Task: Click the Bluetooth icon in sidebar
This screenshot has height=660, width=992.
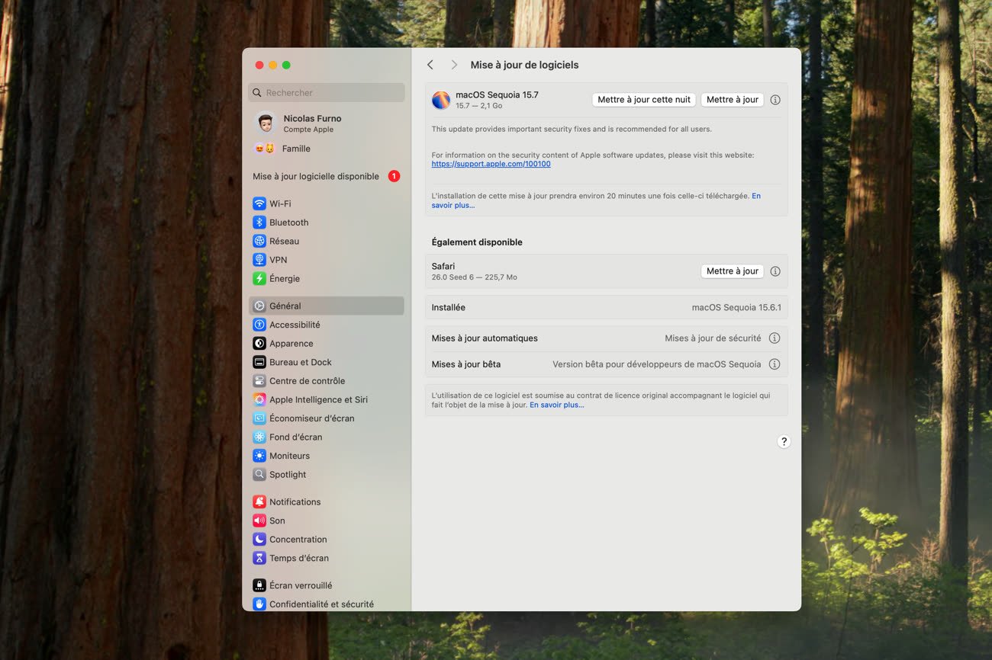Action: pos(259,223)
